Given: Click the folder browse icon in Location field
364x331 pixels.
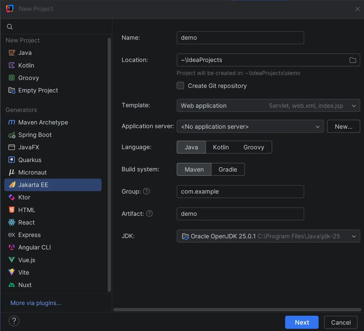Looking at the screenshot, I should point(353,60).
